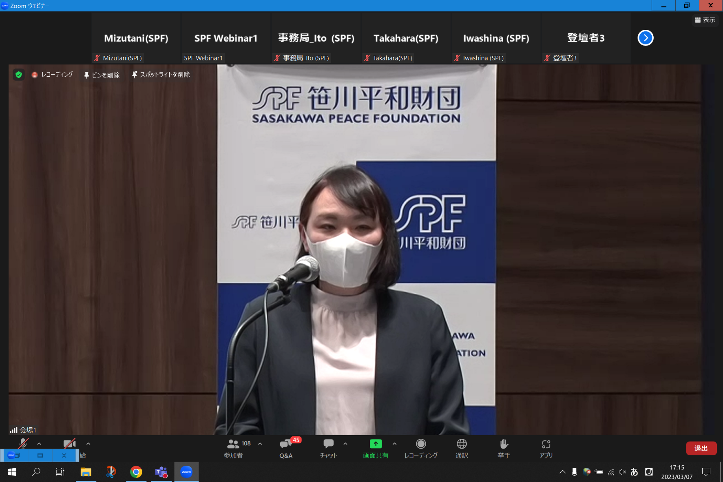Image resolution: width=723 pixels, height=482 pixels.
Task: Click Zoom app icon on taskbar
Action: click(186, 472)
